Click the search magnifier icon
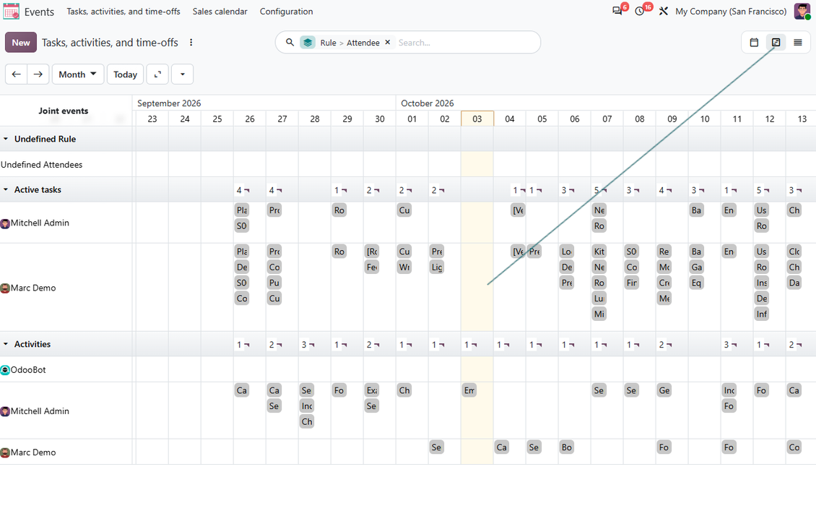This screenshot has width=816, height=511. coord(290,42)
